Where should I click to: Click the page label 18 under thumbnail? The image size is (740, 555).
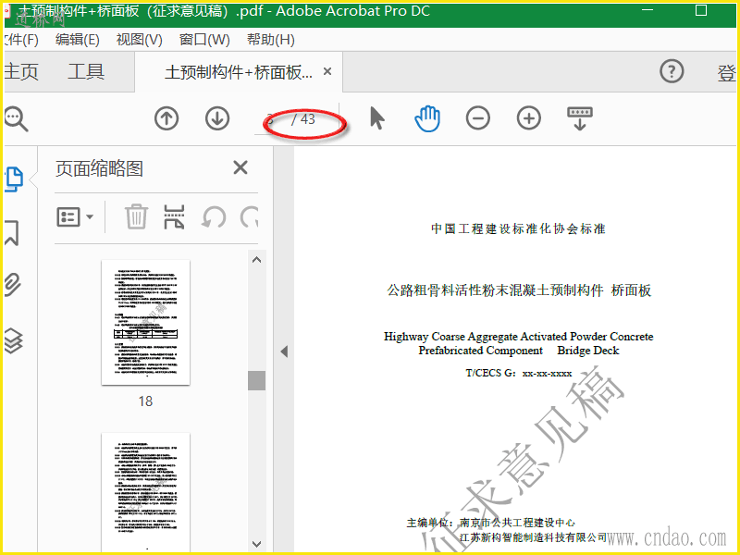[x=145, y=401]
